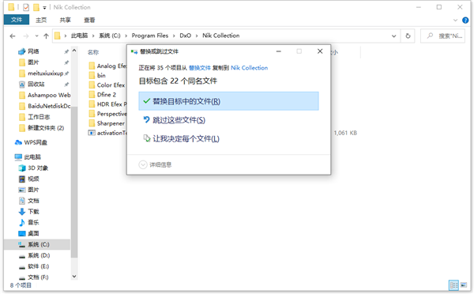Choose replace files in destination option
Viewport: 474px width, 294px height.
click(228, 101)
